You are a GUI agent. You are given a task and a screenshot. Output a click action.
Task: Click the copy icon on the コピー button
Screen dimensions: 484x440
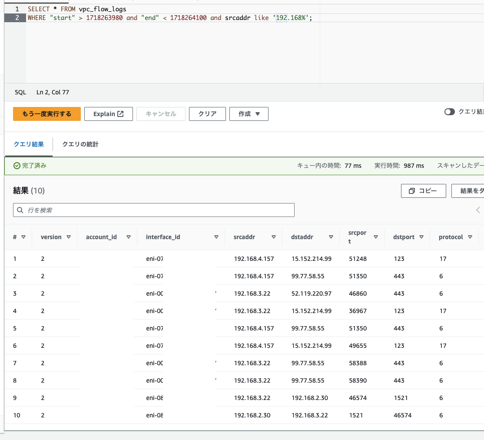[x=412, y=190]
